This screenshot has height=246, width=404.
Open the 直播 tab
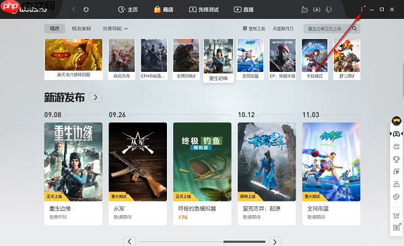(244, 9)
